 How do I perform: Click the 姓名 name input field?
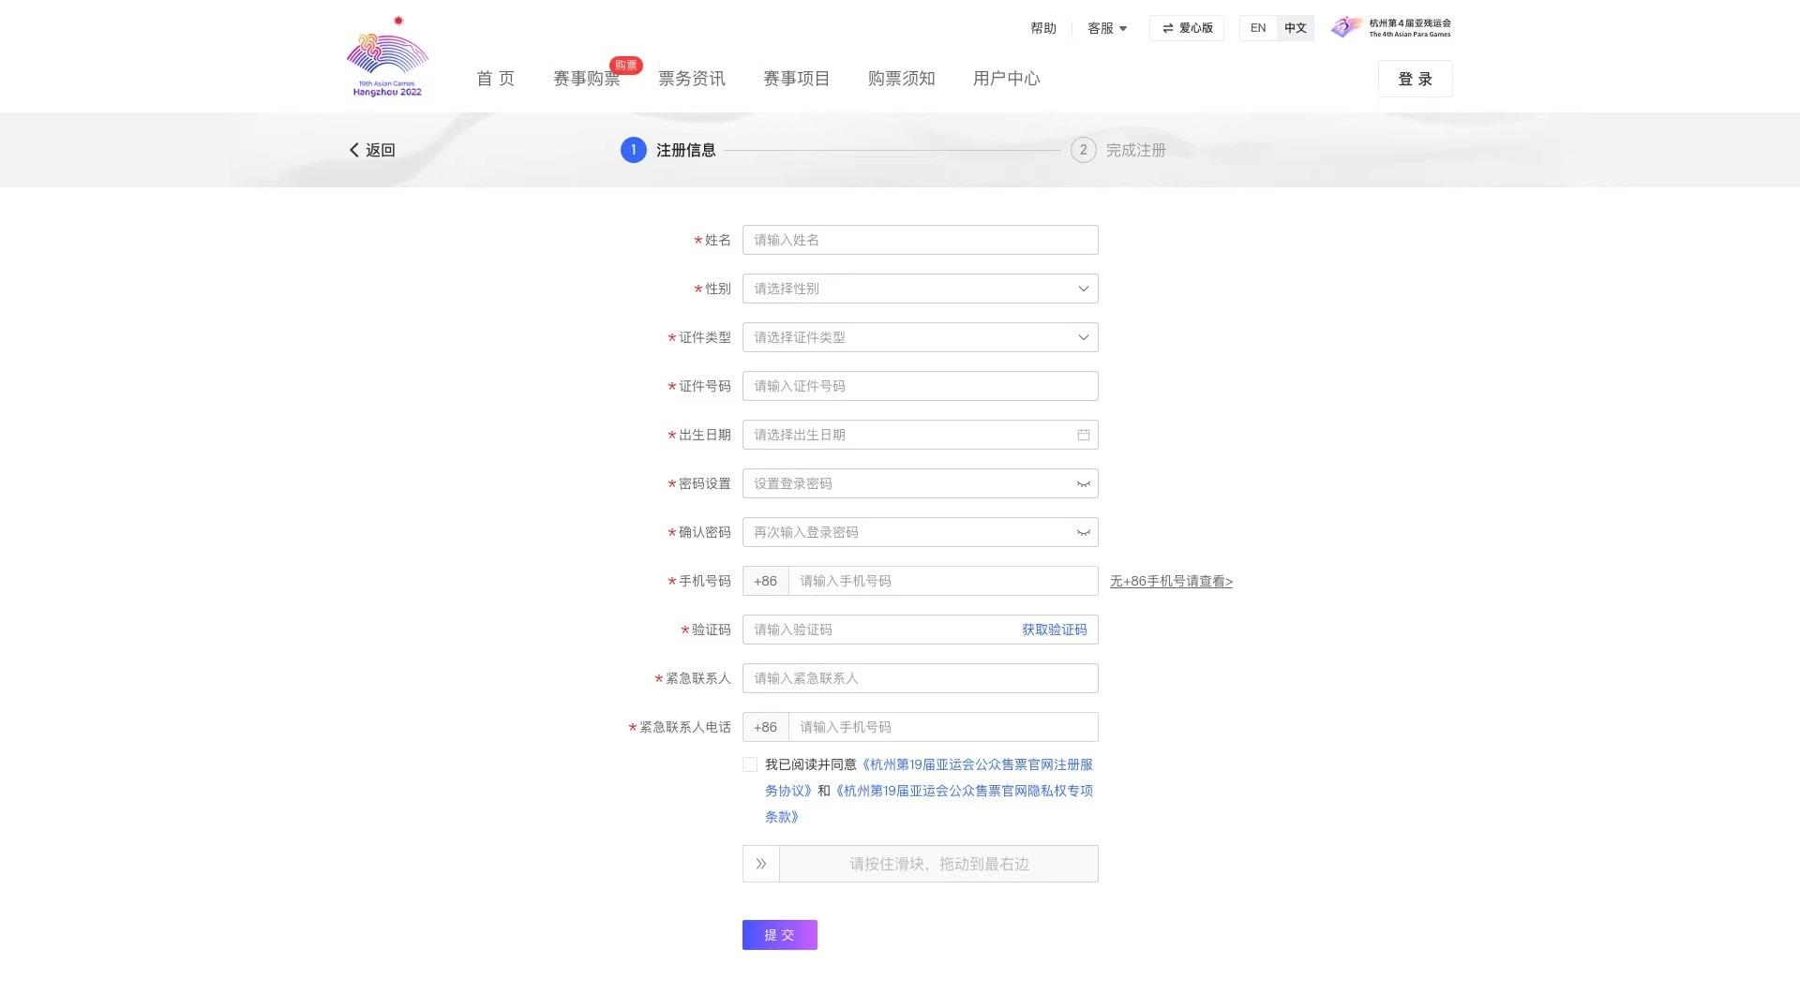point(920,240)
